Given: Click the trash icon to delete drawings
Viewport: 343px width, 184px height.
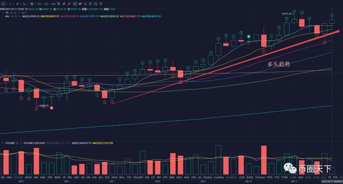Looking at the screenshot, I should tap(101, 4).
